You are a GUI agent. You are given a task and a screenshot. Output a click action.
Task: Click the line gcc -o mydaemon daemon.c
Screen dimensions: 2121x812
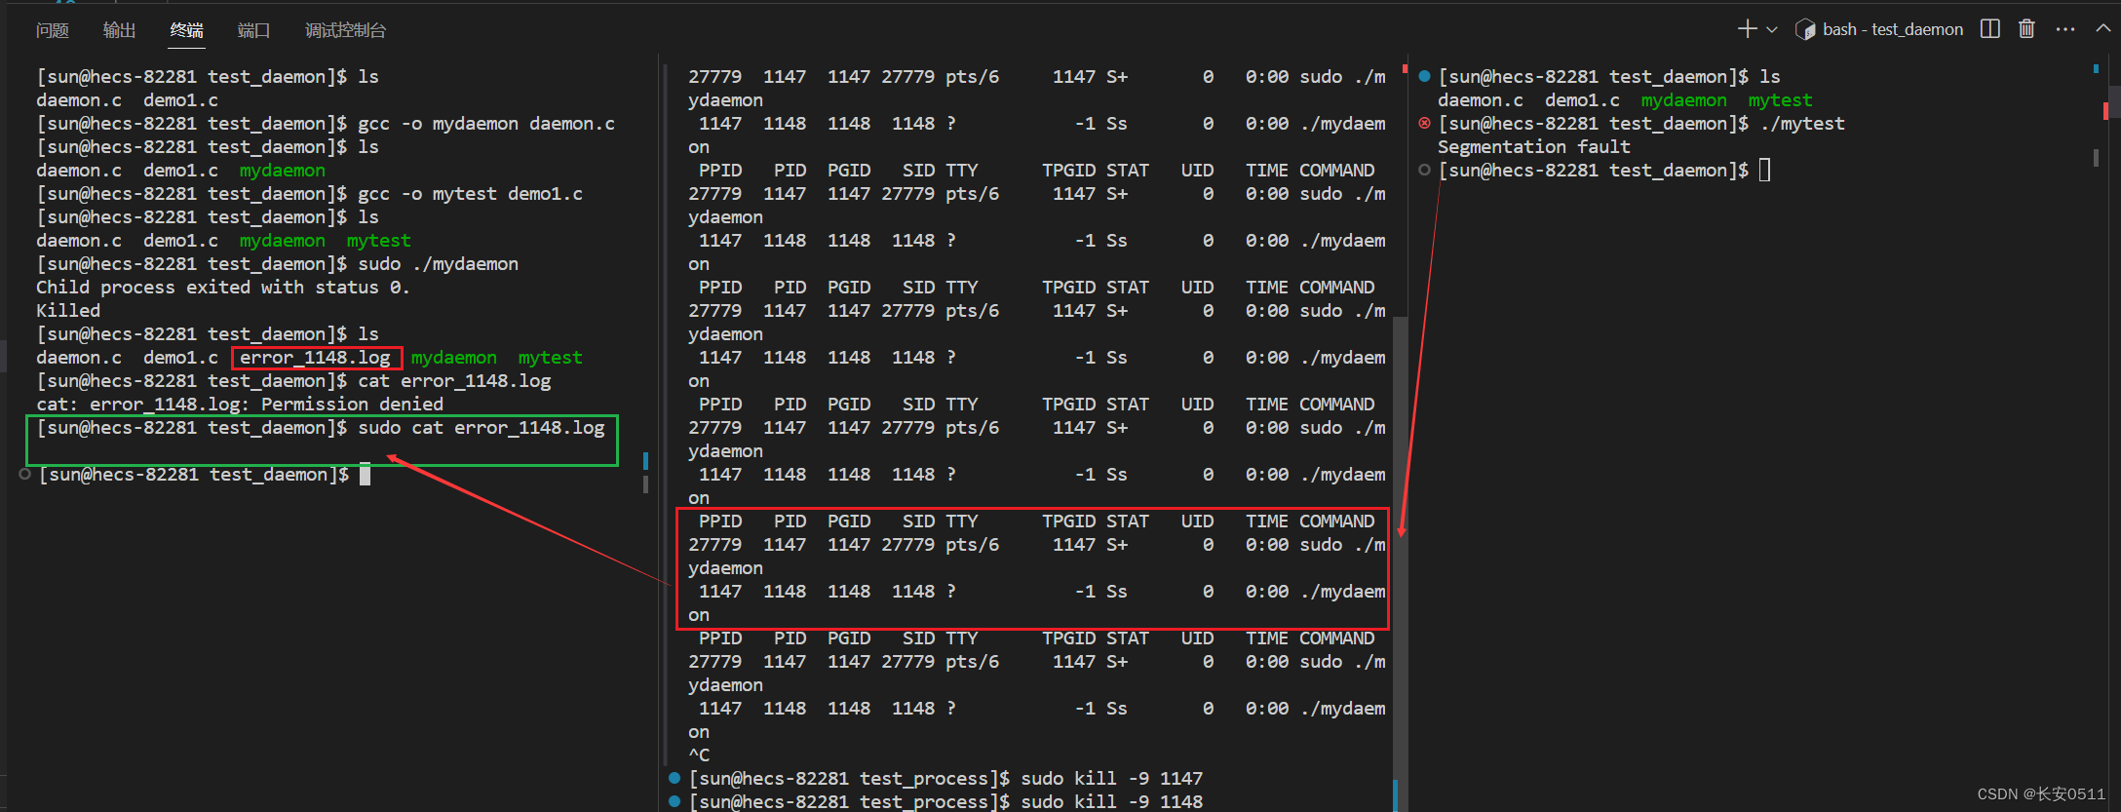(x=326, y=124)
